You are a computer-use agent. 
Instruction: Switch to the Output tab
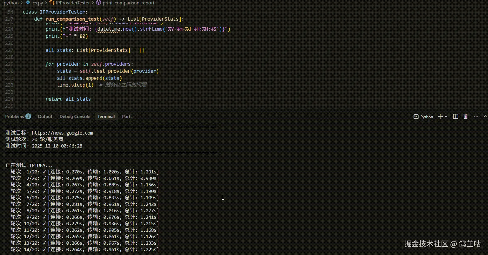(45, 117)
